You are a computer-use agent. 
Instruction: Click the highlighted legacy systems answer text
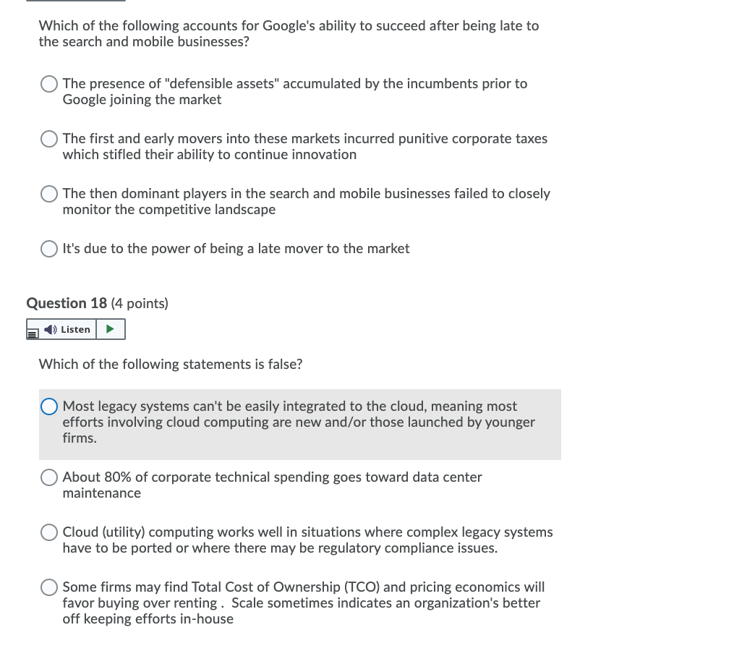[299, 422]
